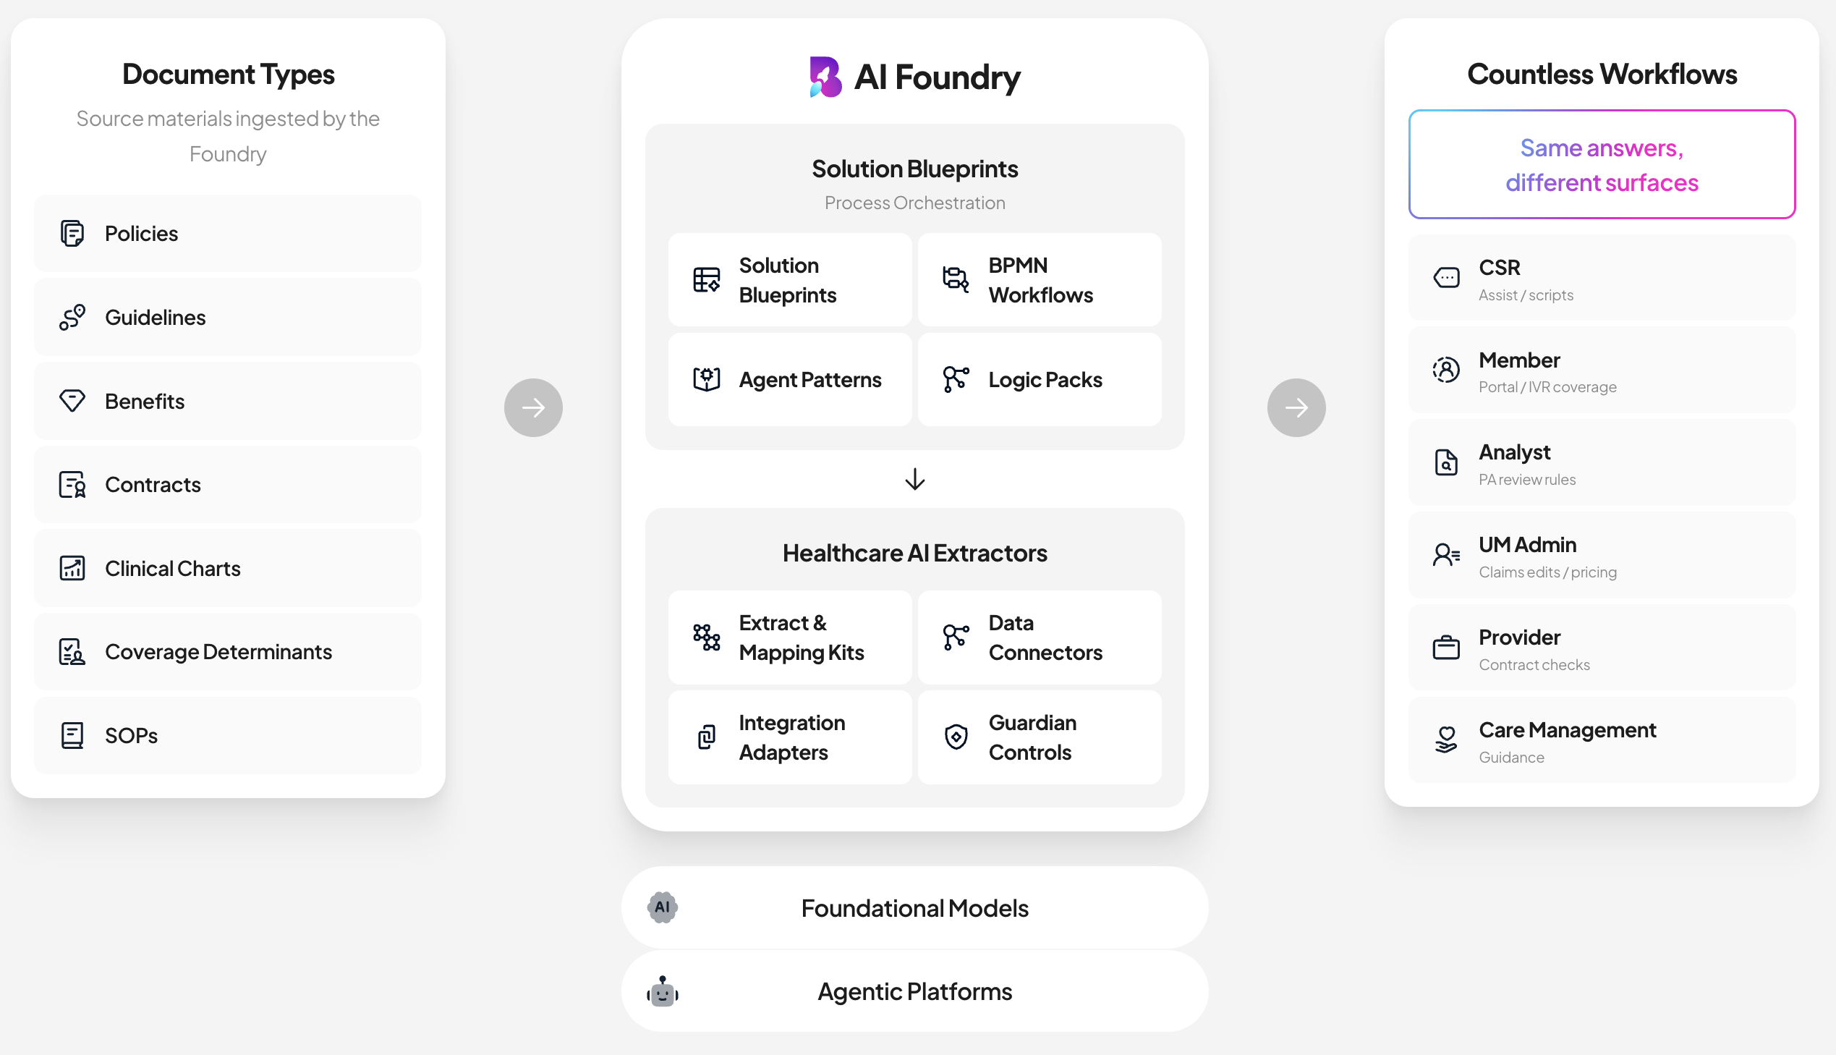Viewport: 1836px width, 1055px height.
Task: Click the Policies document icon
Action: [72, 233]
